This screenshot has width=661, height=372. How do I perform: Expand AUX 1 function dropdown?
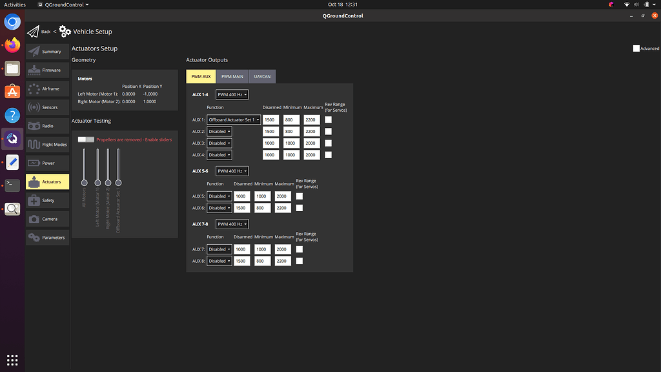pos(234,119)
